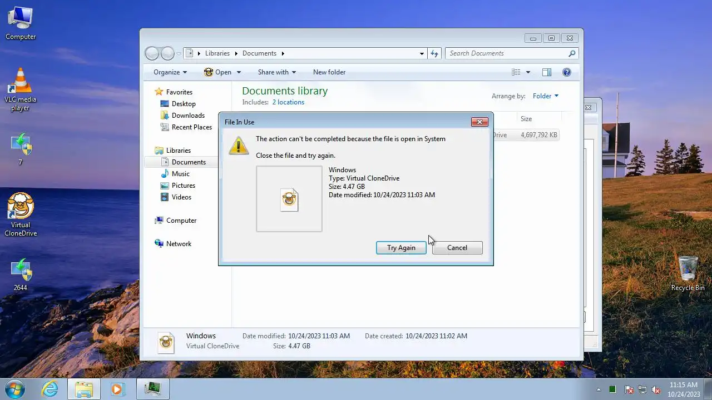
Task: Refresh the Documents folder view
Action: 434,53
